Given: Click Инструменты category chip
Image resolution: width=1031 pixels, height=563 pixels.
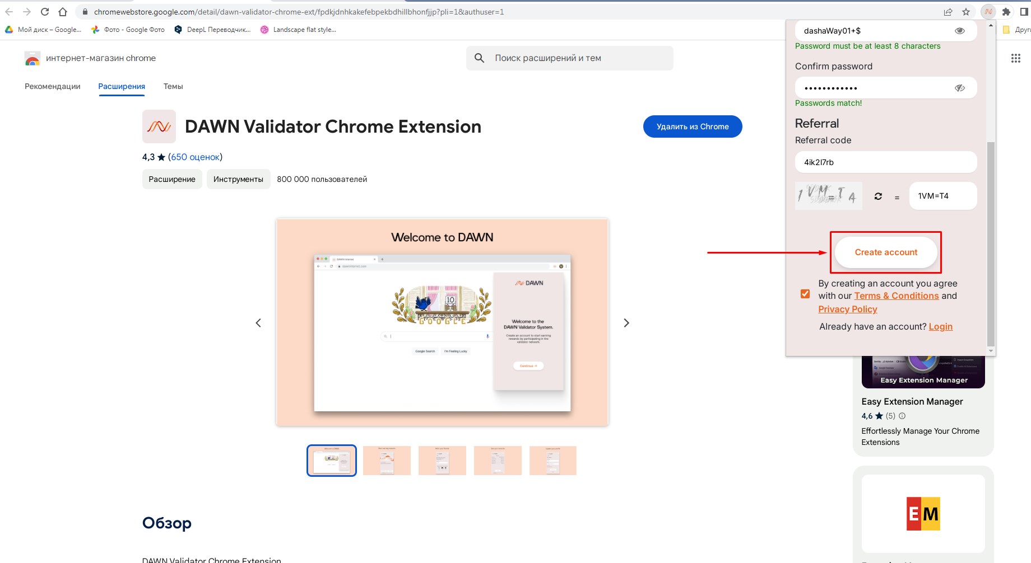Looking at the screenshot, I should point(238,179).
